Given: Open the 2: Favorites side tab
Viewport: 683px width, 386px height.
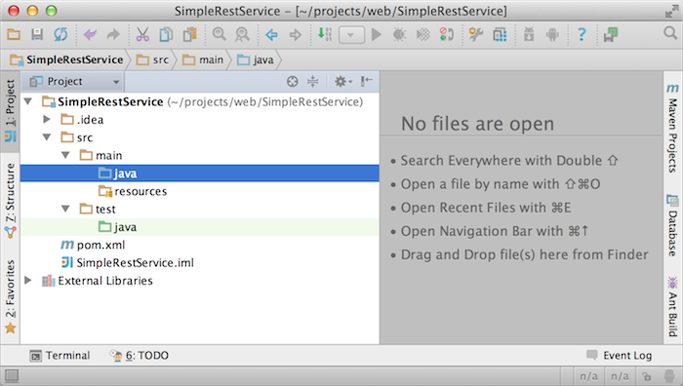Looking at the screenshot, I should (x=10, y=296).
